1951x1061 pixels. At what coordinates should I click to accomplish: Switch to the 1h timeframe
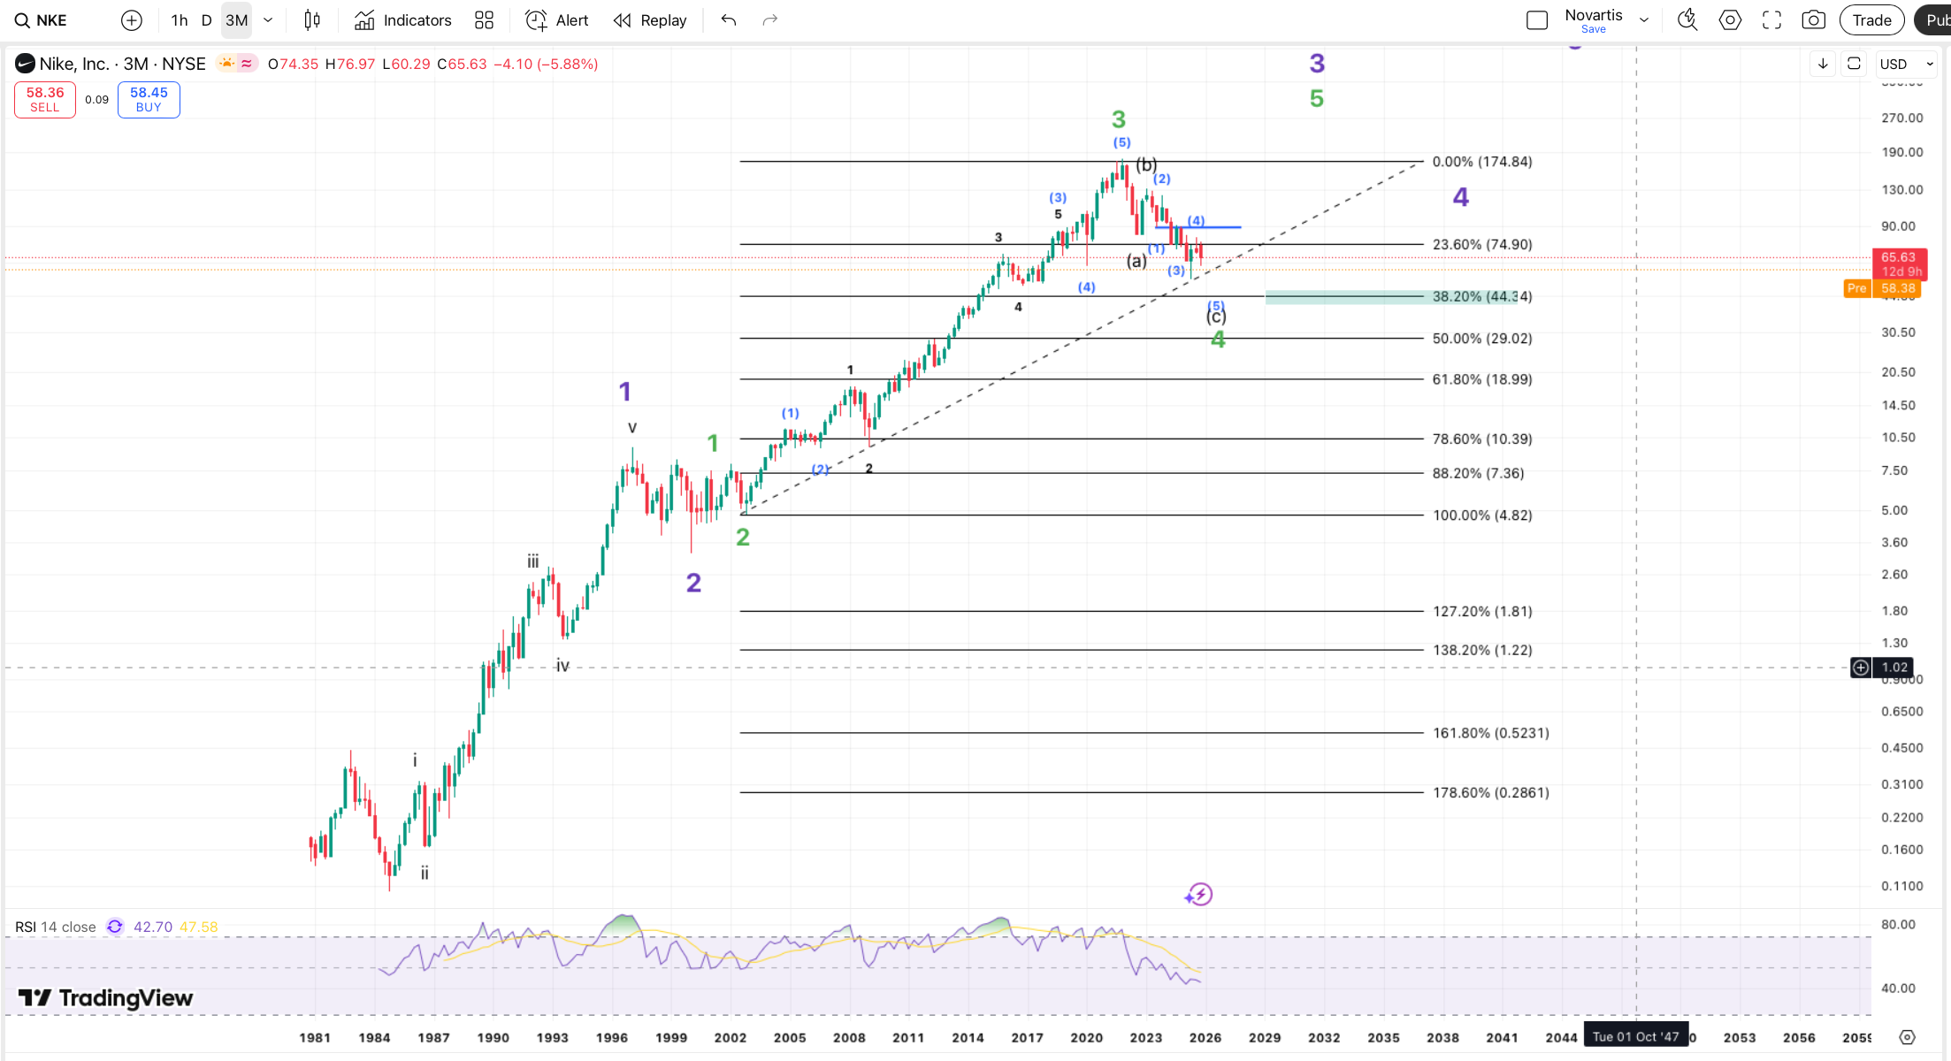pos(180,20)
